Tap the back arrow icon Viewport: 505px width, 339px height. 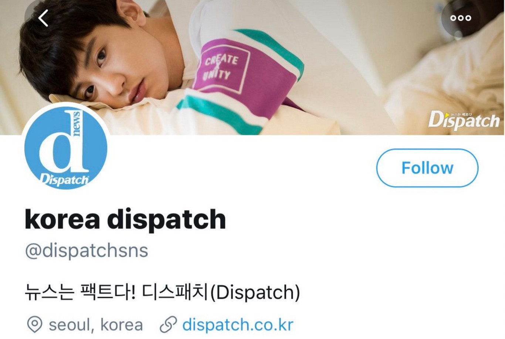[x=43, y=18]
